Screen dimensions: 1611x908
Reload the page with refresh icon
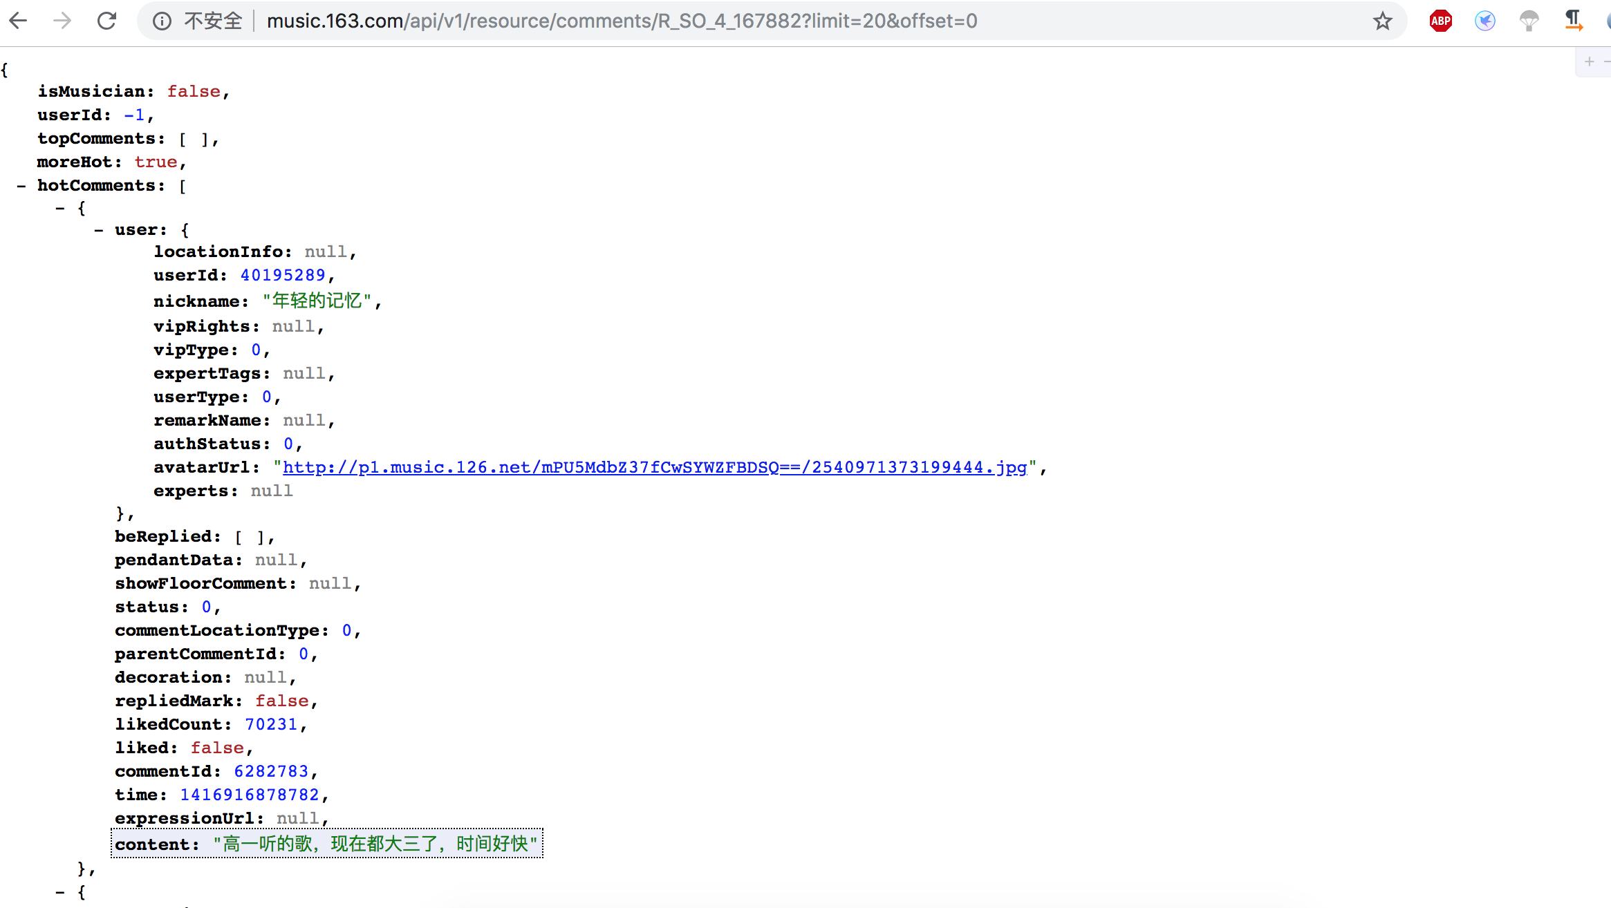click(x=106, y=21)
